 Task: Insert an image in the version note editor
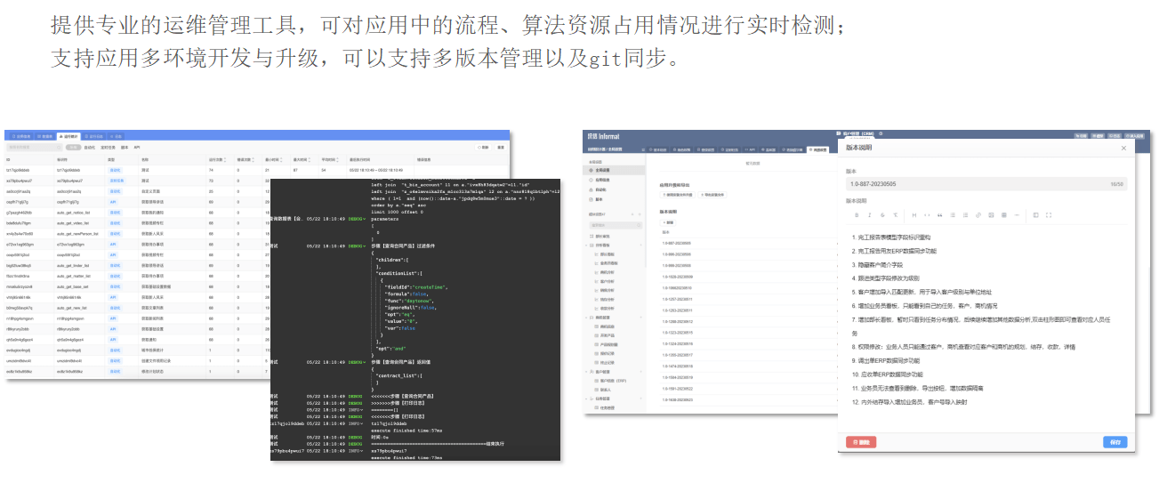tap(991, 214)
